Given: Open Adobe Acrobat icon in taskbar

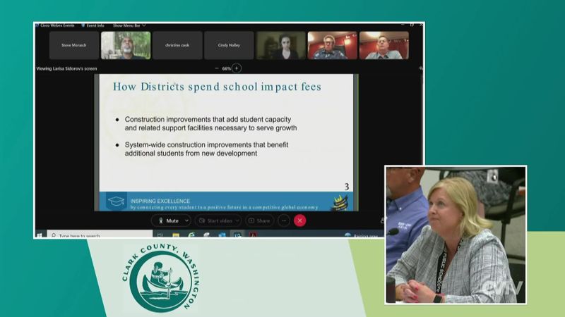Looking at the screenshot, I should click(254, 235).
